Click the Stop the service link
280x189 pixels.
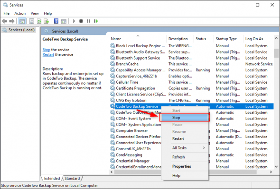pyautogui.click(x=46, y=50)
